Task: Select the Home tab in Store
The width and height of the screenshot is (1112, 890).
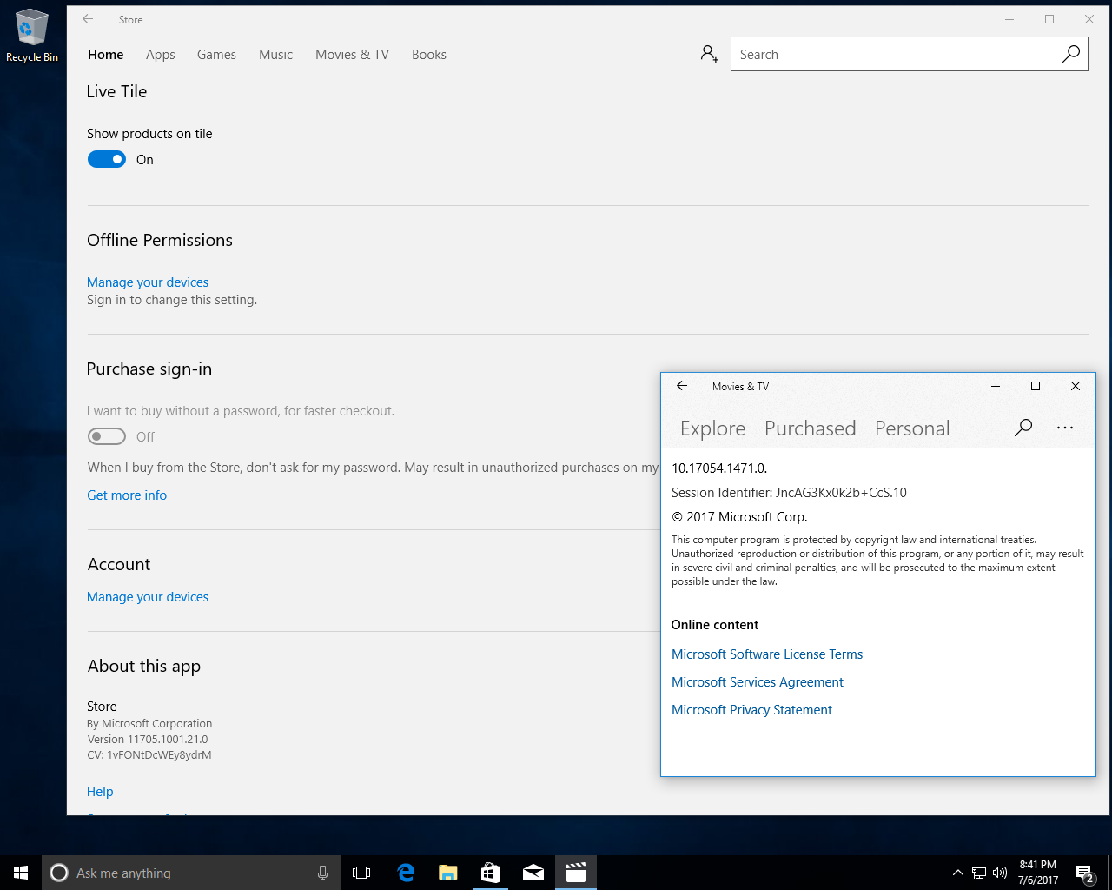Action: (x=105, y=54)
